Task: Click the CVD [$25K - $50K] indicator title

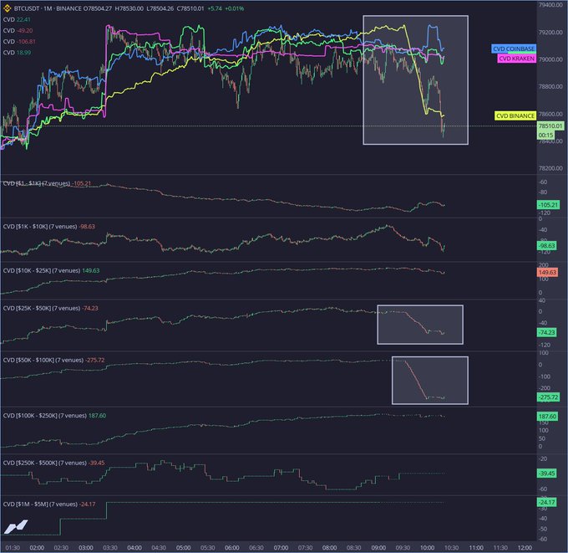Action: [x=42, y=308]
